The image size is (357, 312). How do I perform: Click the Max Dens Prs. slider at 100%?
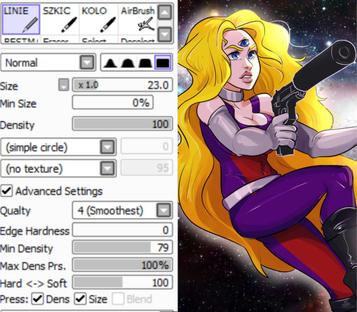coord(122,265)
